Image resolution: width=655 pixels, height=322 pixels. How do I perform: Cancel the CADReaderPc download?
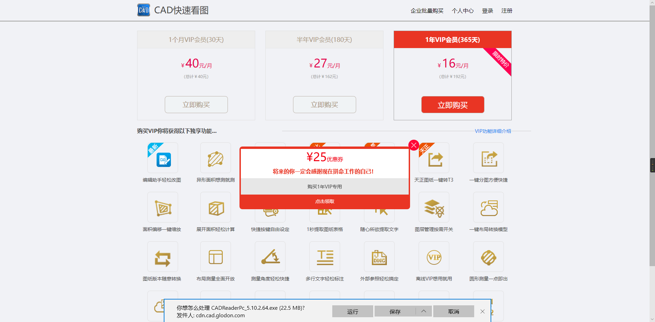(x=453, y=311)
